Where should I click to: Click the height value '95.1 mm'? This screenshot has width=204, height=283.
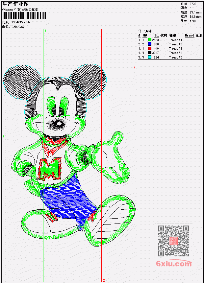[x=195, y=12]
